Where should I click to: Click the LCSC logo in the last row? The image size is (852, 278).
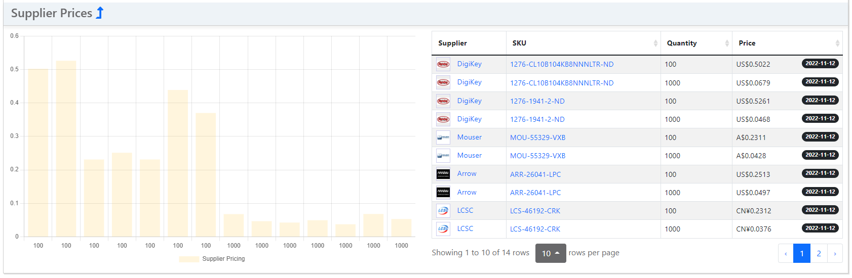coord(443,229)
